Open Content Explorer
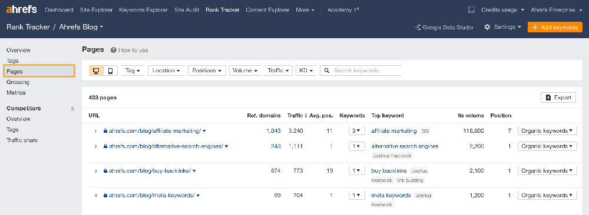This screenshot has height=215, width=589. (267, 10)
